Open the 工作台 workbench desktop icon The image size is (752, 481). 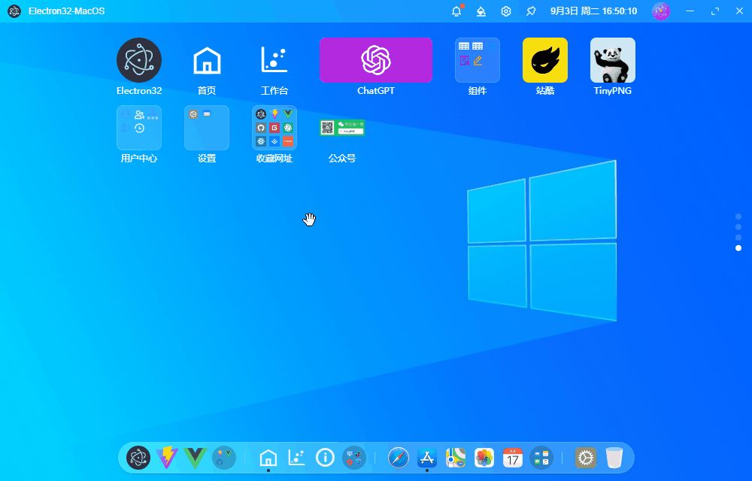[274, 60]
